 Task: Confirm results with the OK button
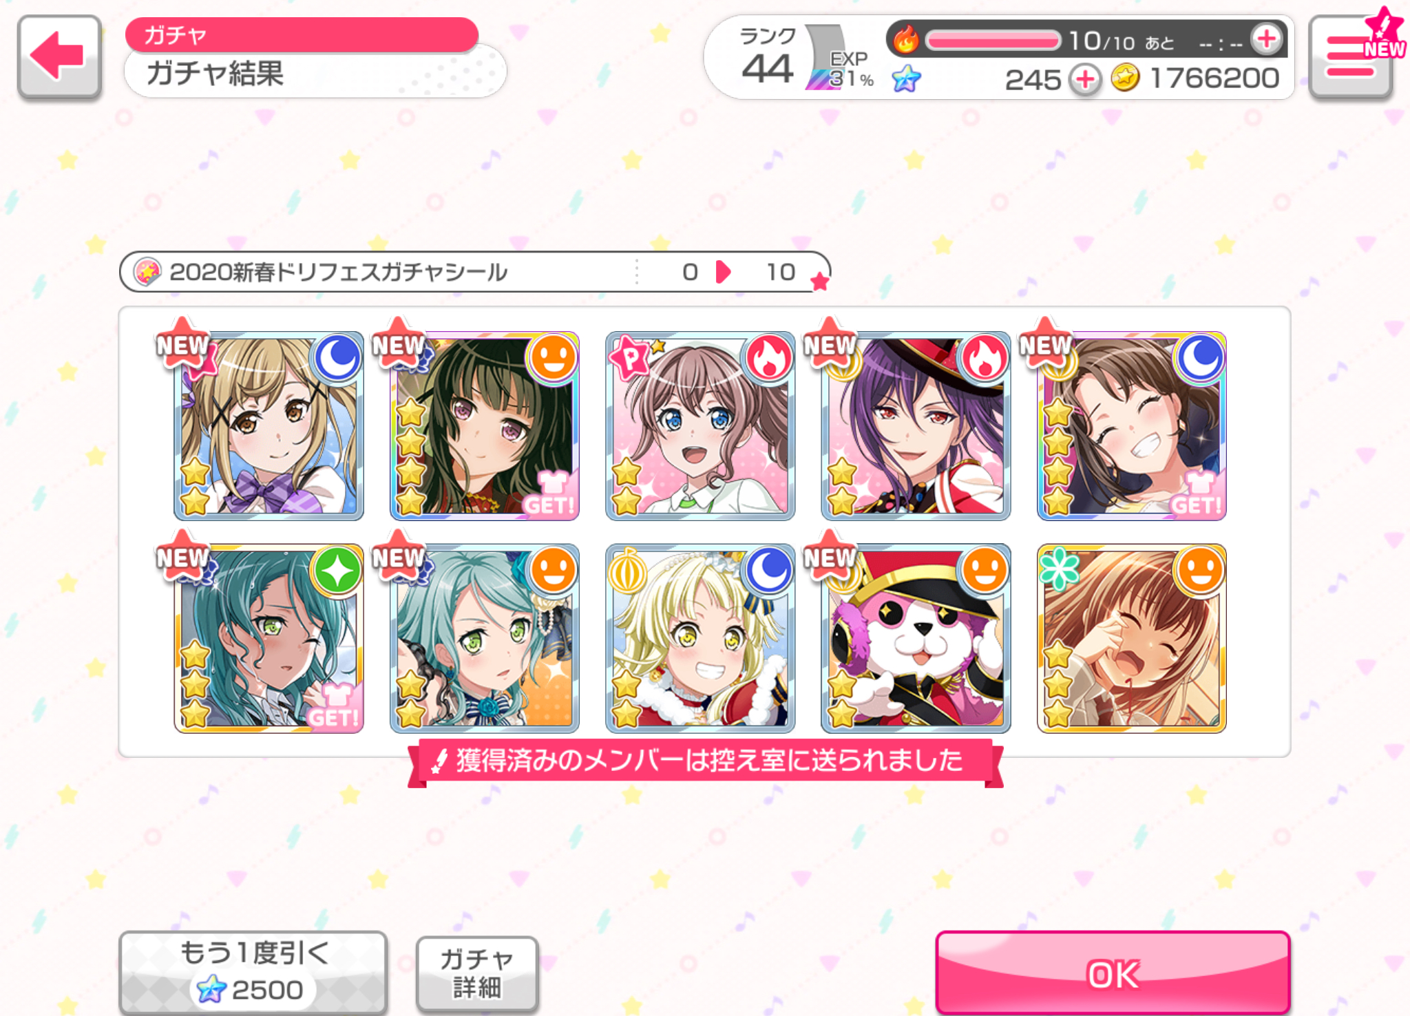(1113, 973)
